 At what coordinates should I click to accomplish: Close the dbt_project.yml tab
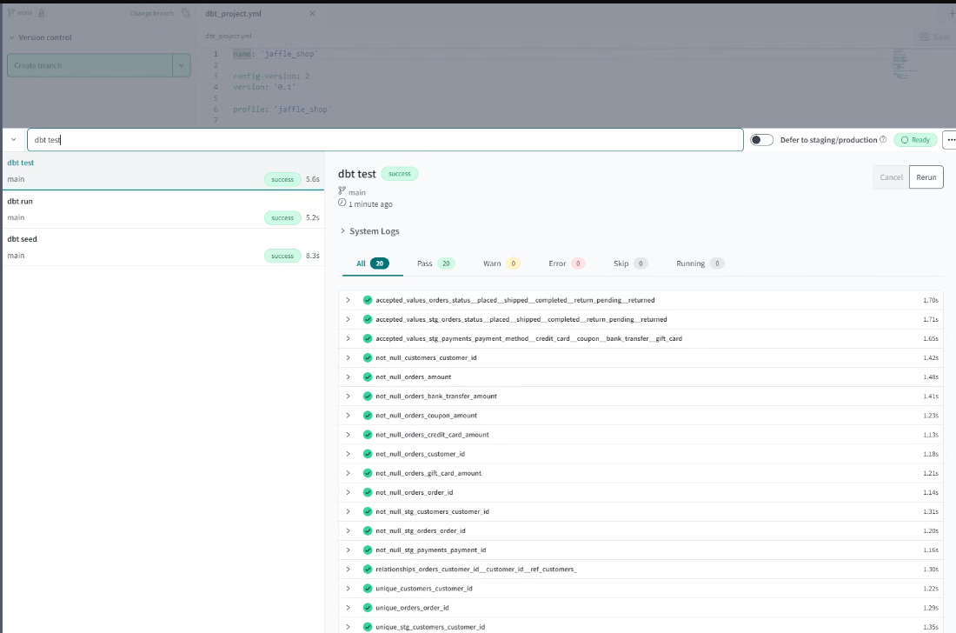point(312,13)
